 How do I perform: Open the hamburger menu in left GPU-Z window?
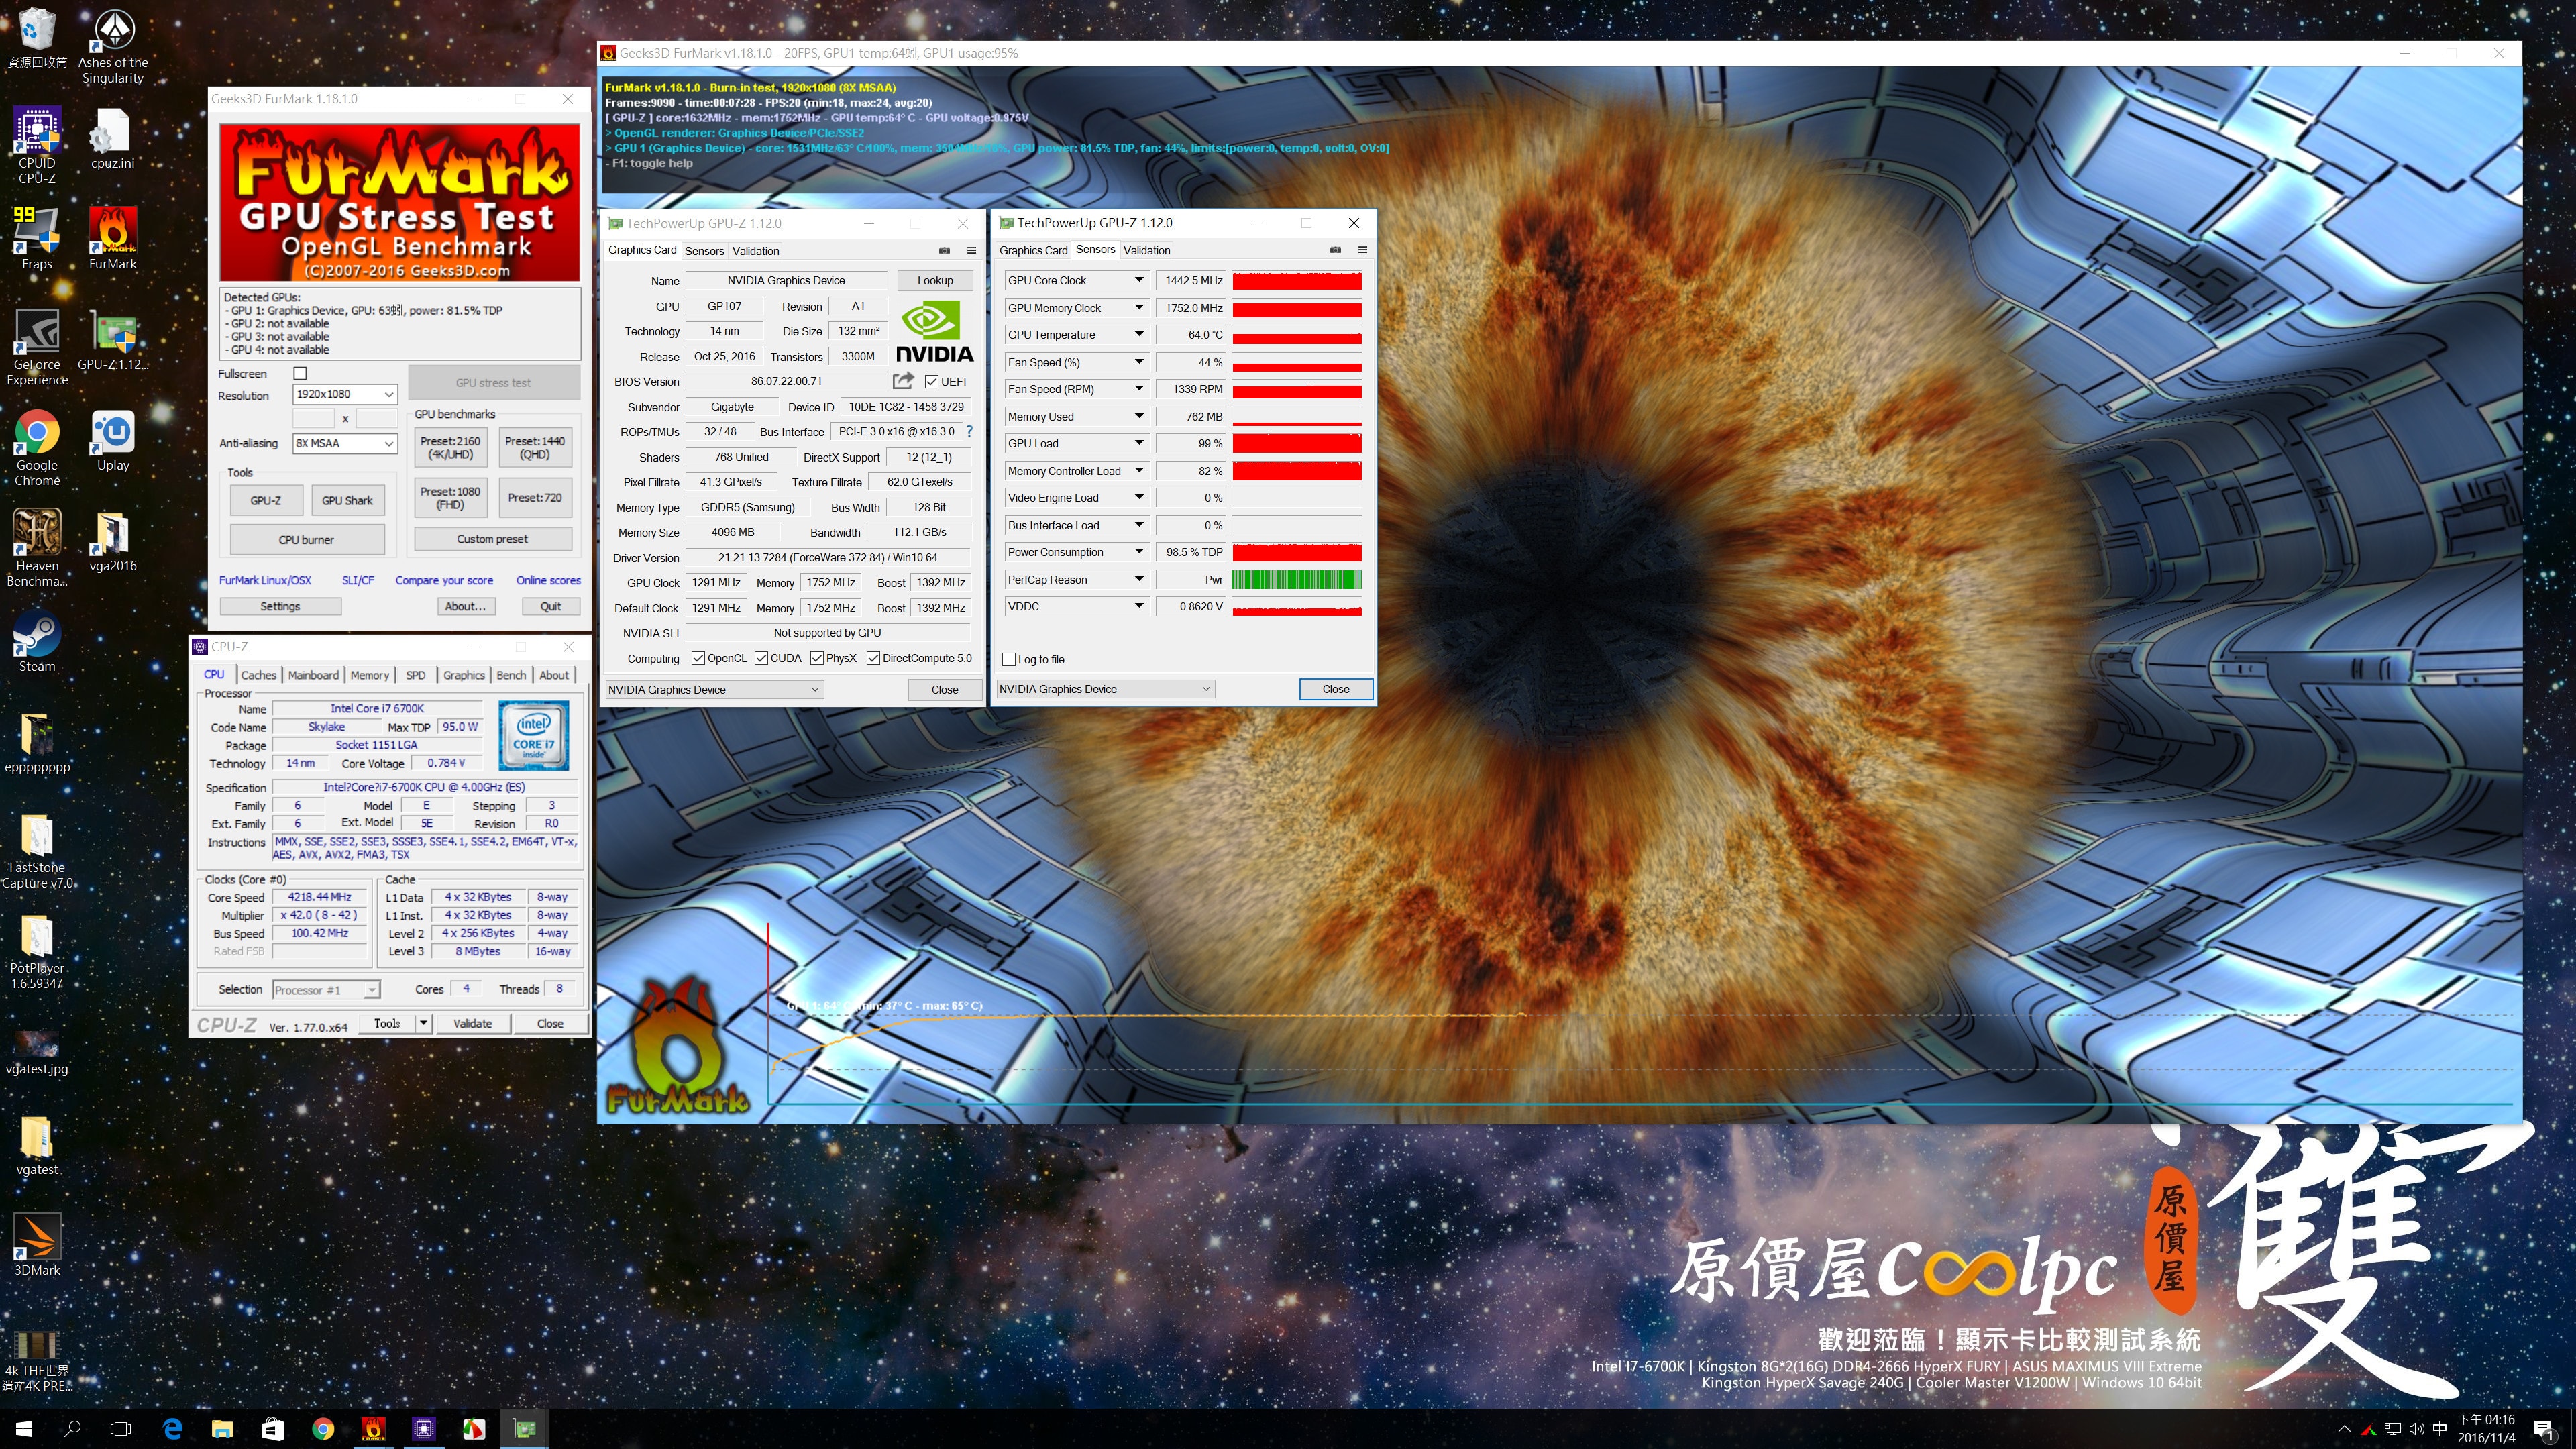pyautogui.click(x=971, y=250)
